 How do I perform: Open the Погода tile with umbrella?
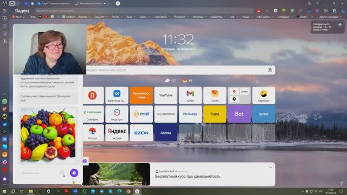(x=93, y=133)
